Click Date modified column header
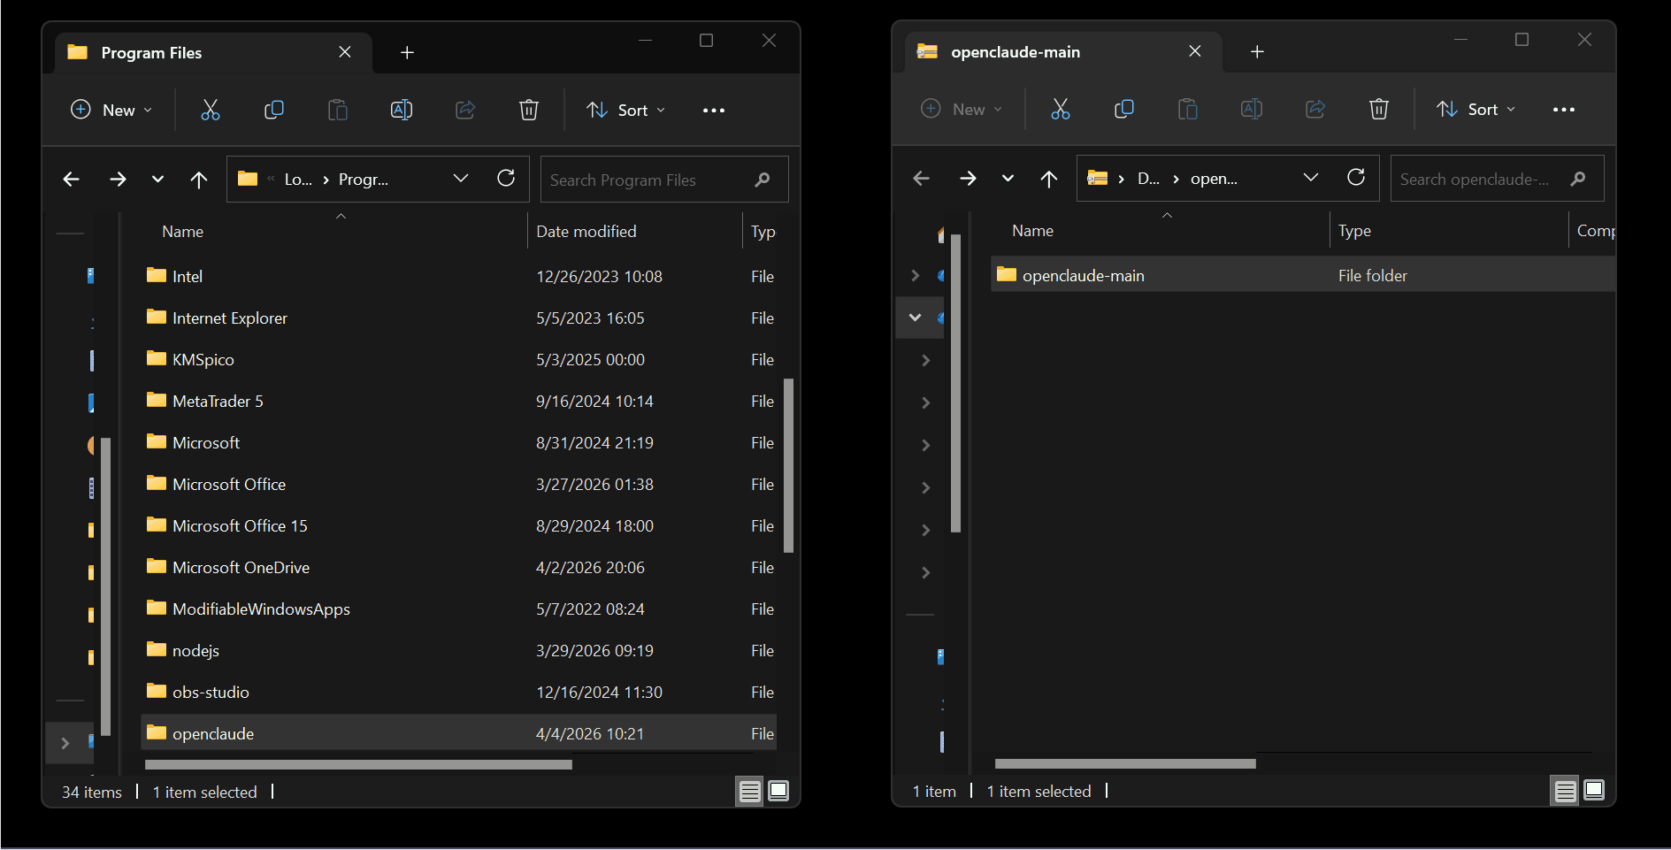The width and height of the screenshot is (1671, 850). [586, 232]
